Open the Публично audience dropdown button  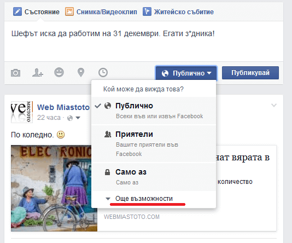186,73
